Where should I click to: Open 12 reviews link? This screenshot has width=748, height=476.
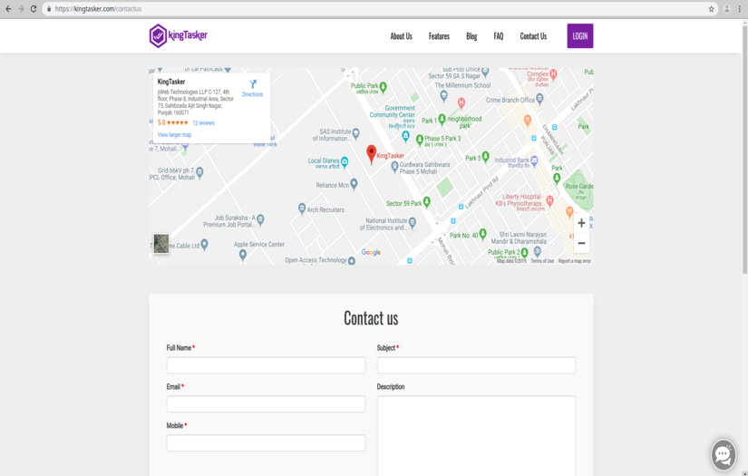point(203,123)
